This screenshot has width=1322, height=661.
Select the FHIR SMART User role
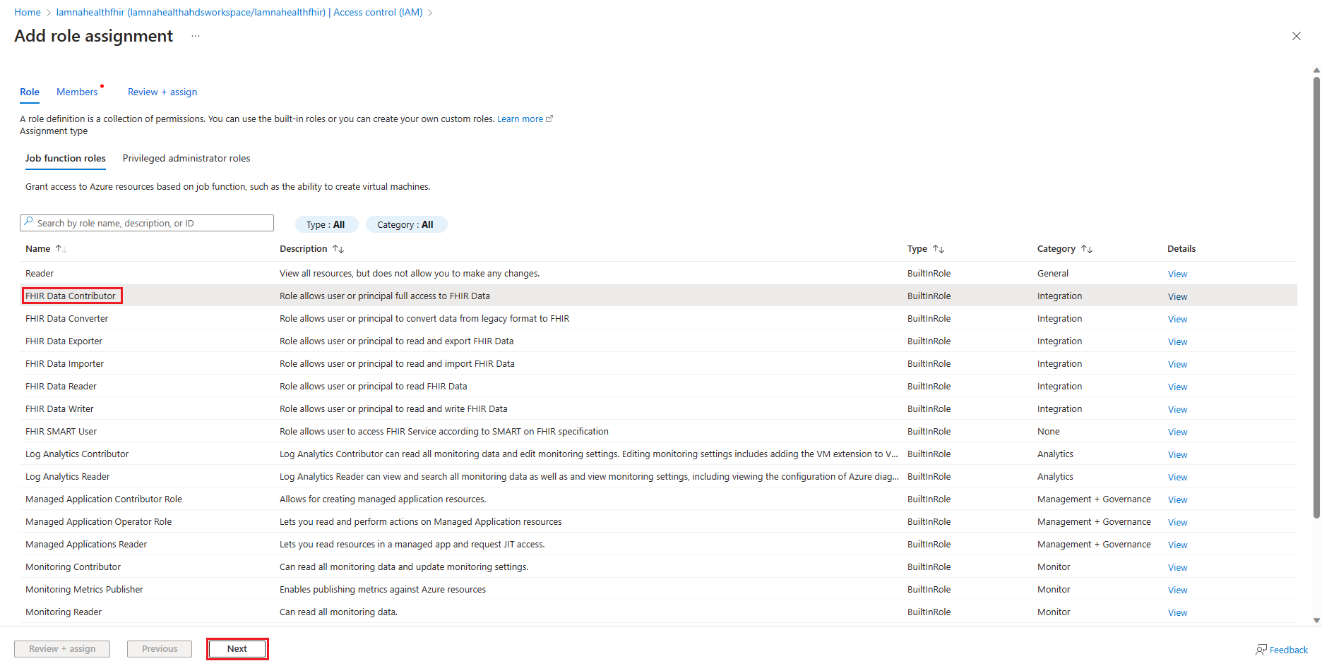pos(658,431)
